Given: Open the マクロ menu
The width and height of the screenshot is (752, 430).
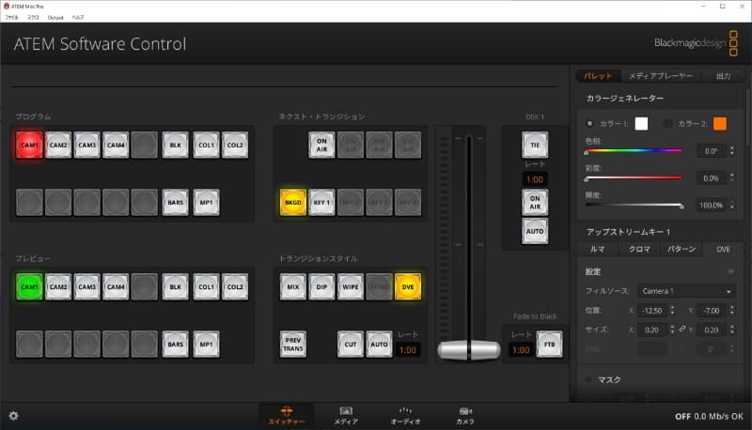Looking at the screenshot, I should [x=33, y=17].
